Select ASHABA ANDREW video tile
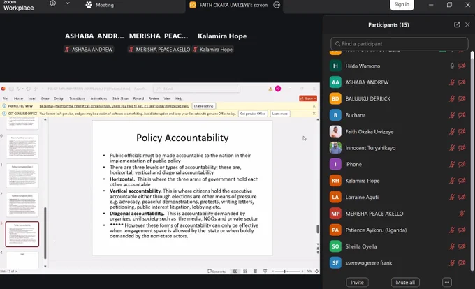 click(x=94, y=43)
